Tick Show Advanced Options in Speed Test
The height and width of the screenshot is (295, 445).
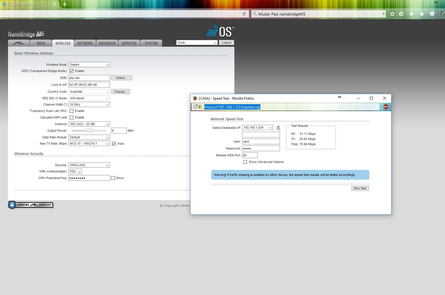245,162
